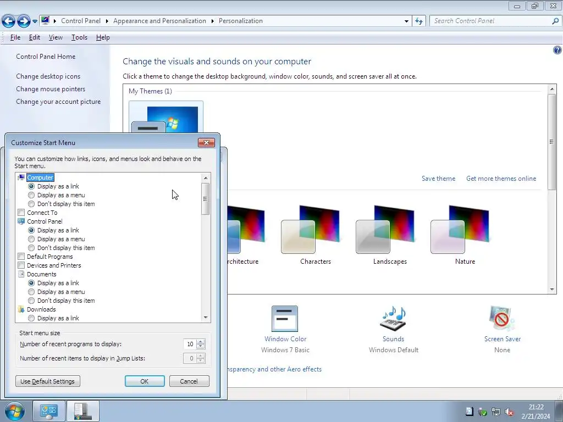Open Screen Saver settings icon
Screen dimensions: 563x422
[502, 318]
